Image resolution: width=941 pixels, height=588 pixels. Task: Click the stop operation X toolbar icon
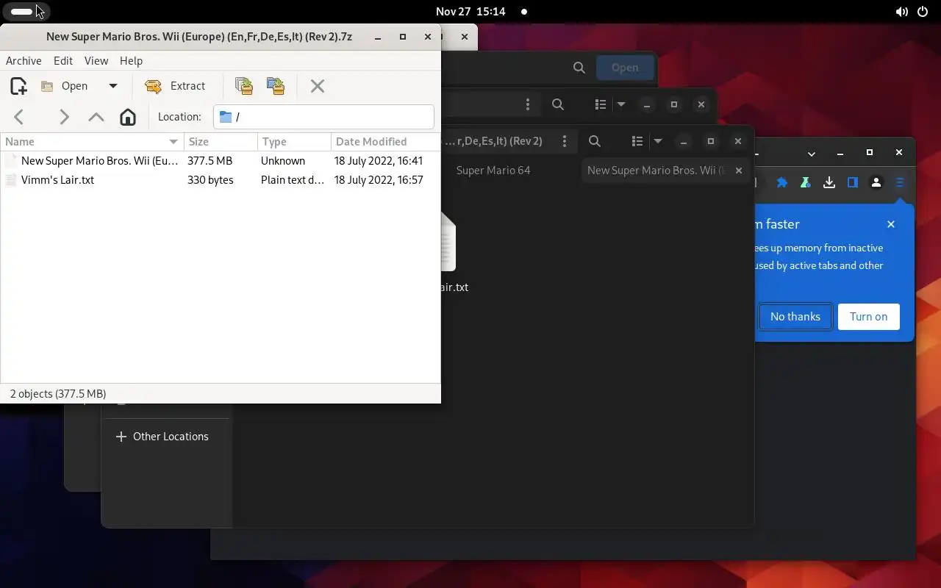(x=318, y=86)
